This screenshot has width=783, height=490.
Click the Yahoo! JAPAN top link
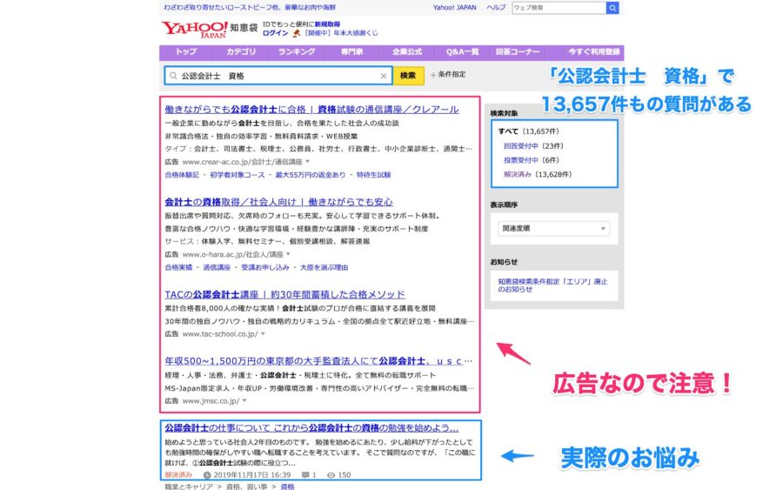pyautogui.click(x=454, y=8)
